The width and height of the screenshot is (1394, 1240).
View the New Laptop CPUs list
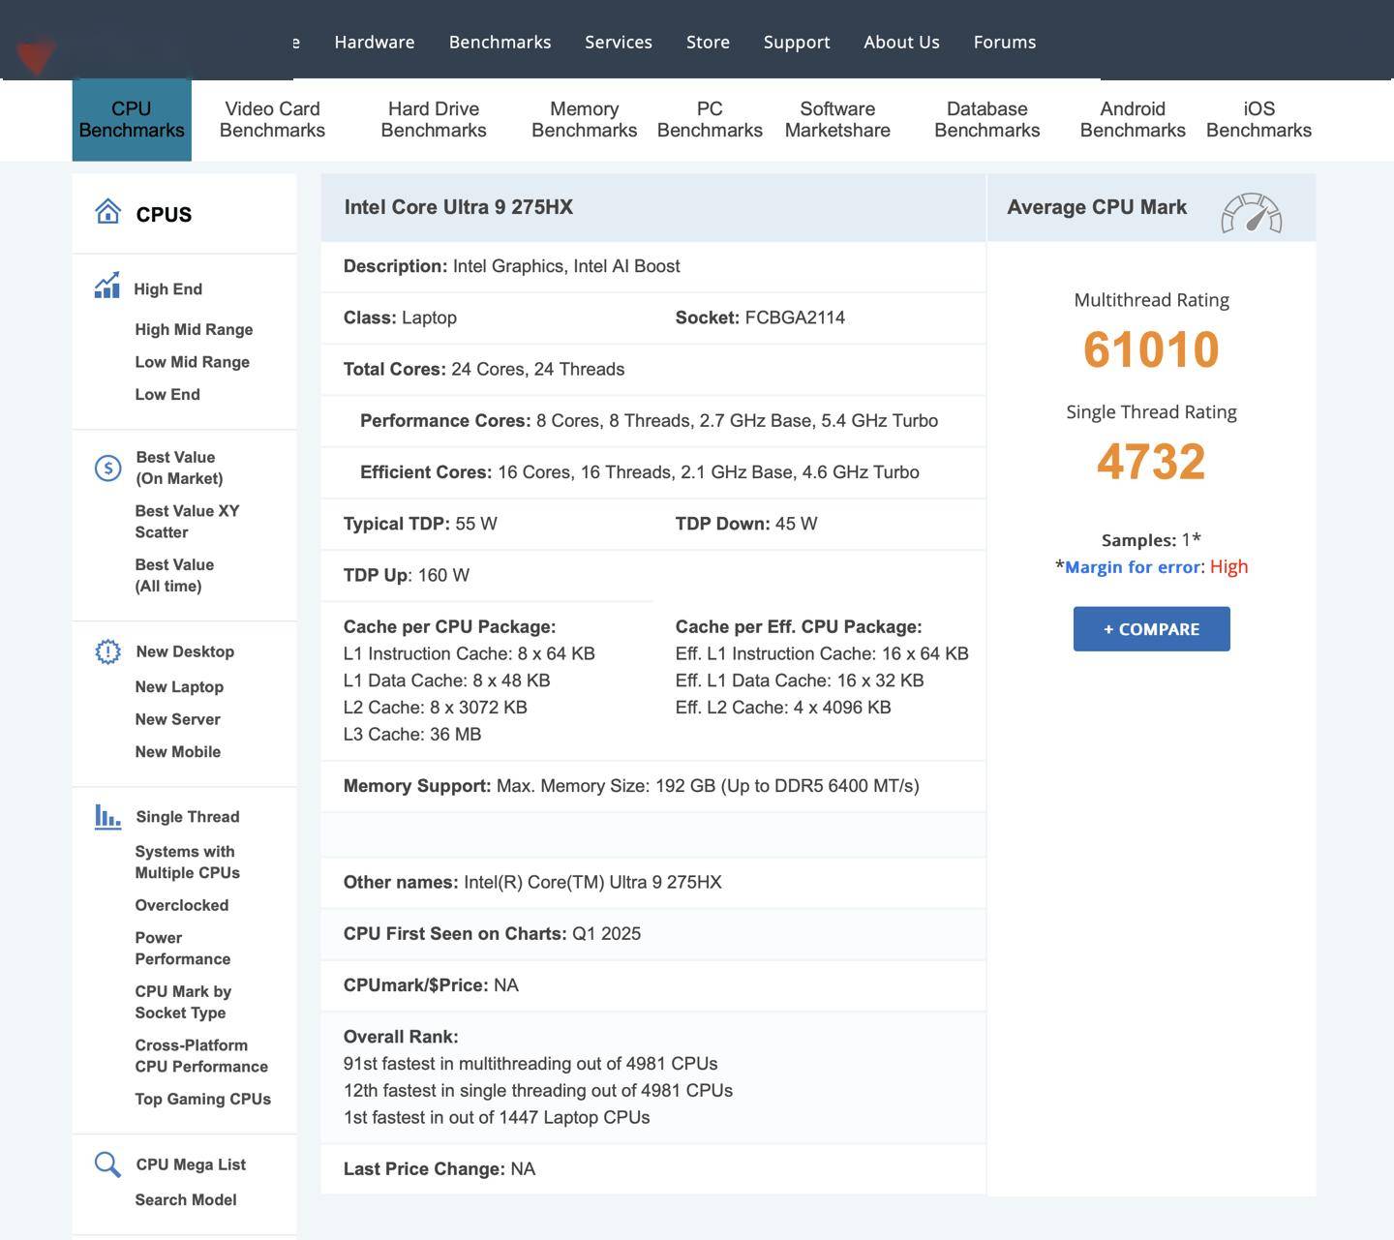pos(179,686)
